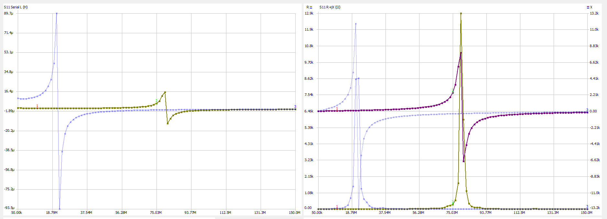This screenshot has width=607, height=219.
Task: Select red marker 1 on Serial L chart
Action: 37,106
